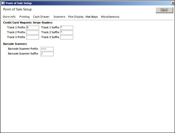This screenshot has height=133, width=175.
Task: Click the window icon in title bar
Action: (x=3, y=3)
